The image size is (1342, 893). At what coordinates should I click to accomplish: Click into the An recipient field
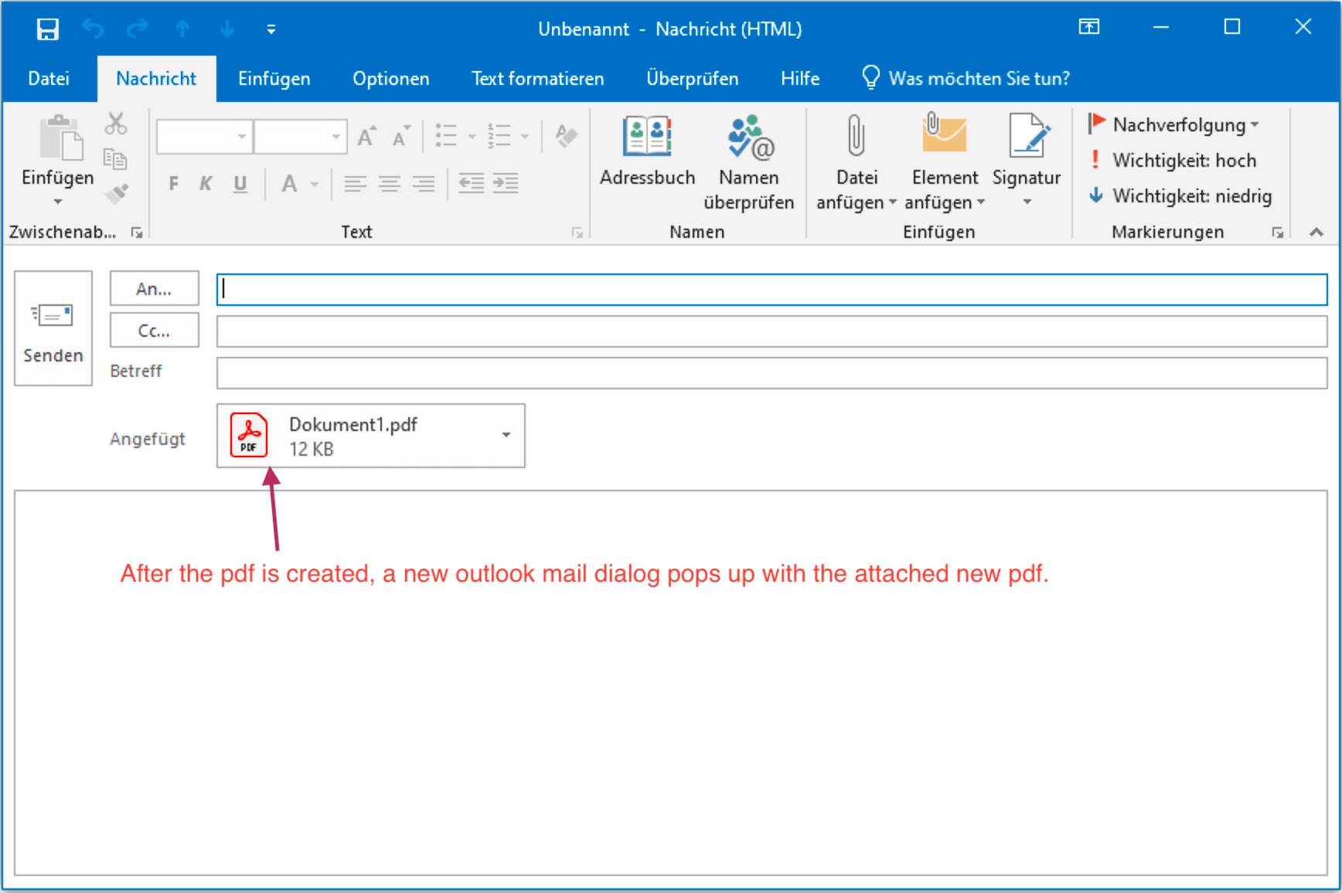tap(771, 290)
